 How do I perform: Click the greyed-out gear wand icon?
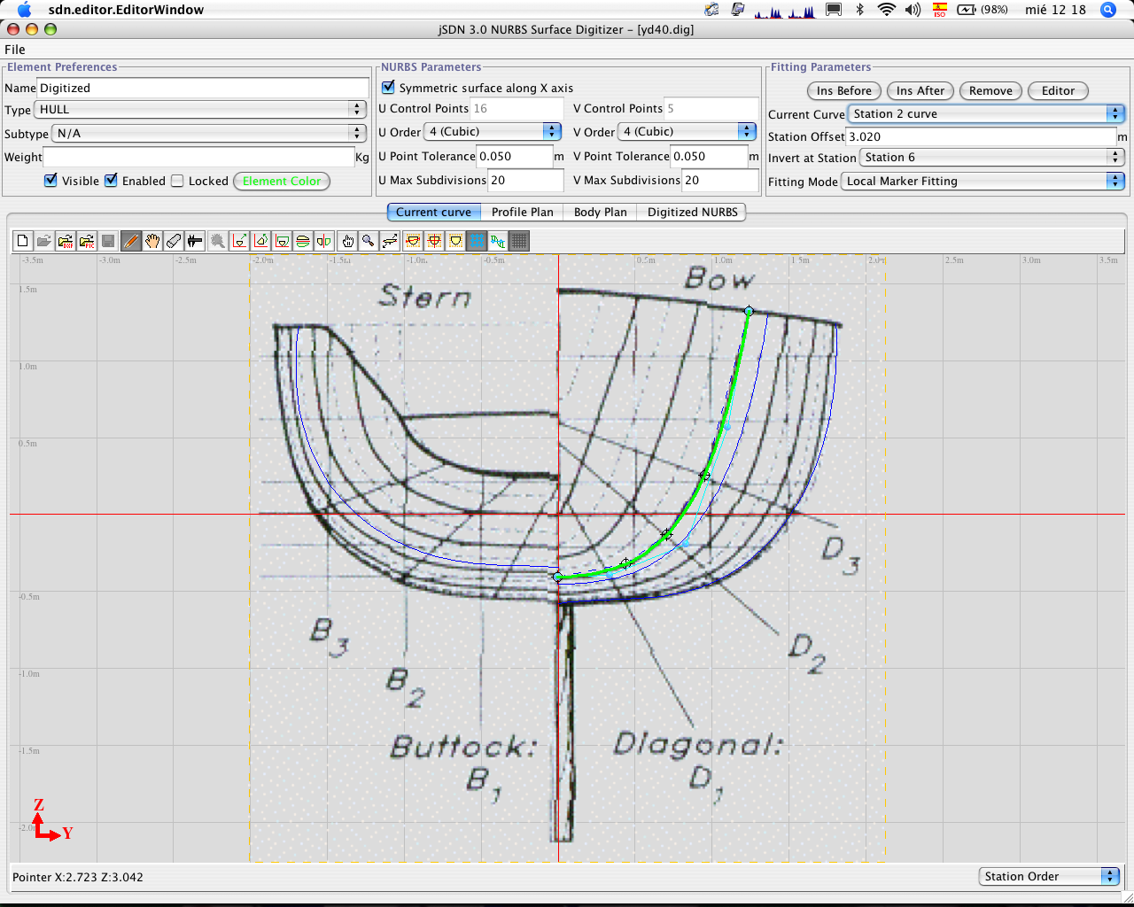pos(218,241)
